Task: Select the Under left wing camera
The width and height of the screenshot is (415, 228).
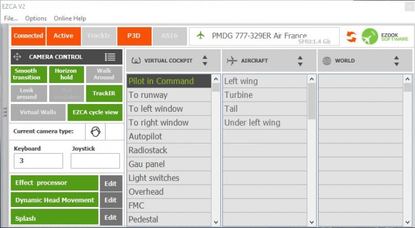Action: (x=264, y=122)
